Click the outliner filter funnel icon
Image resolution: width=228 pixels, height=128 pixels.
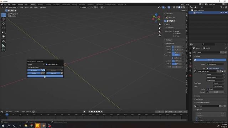(221, 7)
